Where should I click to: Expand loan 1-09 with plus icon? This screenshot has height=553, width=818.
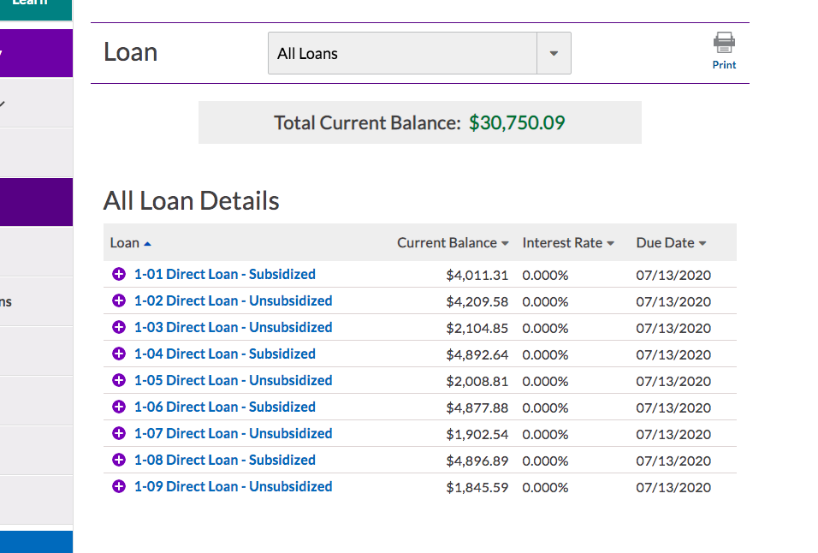pyautogui.click(x=119, y=487)
